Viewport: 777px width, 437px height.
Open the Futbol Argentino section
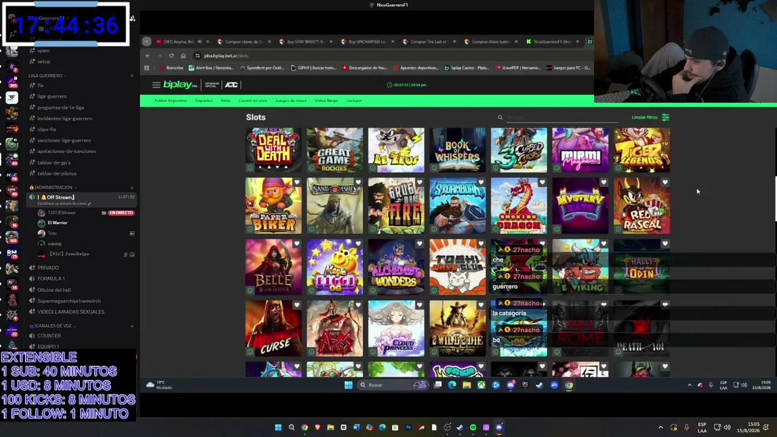(171, 101)
